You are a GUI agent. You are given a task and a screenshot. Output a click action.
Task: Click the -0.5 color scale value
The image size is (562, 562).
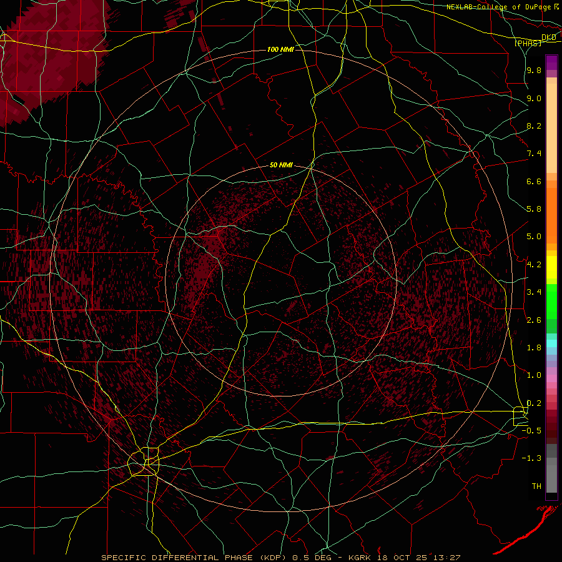coord(531,431)
